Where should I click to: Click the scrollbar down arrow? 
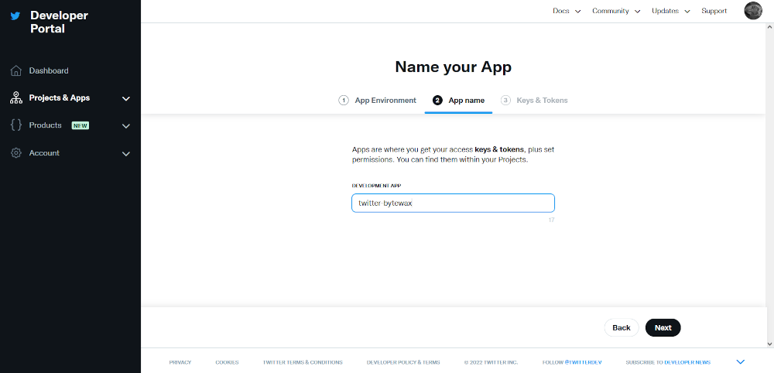point(769,343)
